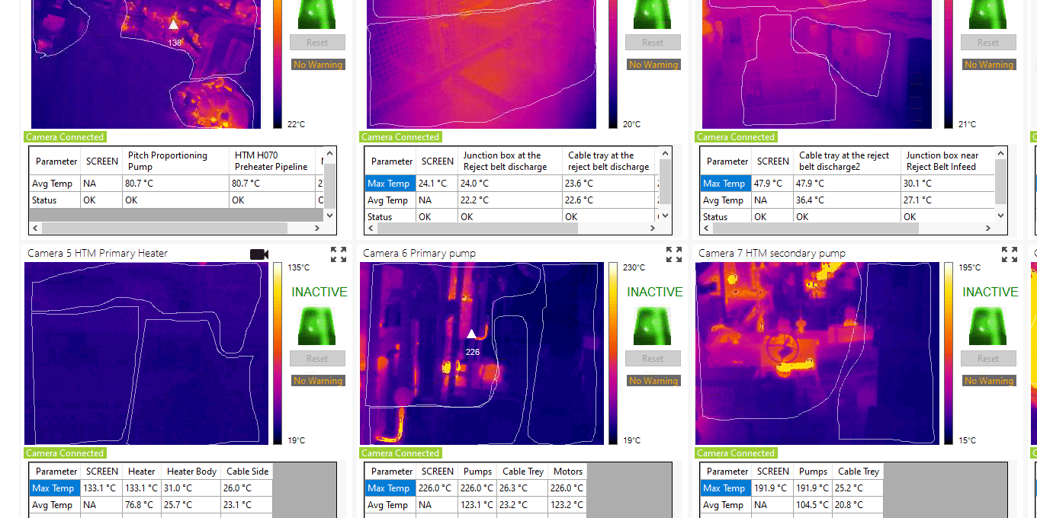Click Camera Connected under Camera 7
The width and height of the screenshot is (1037, 518).
tap(736, 452)
